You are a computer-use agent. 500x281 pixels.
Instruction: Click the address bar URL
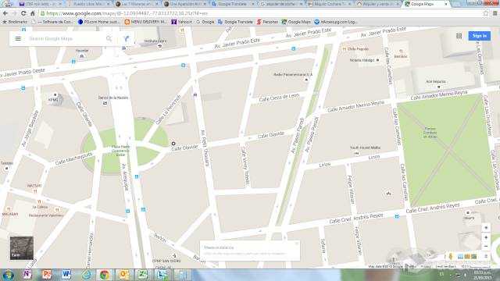click(127, 13)
